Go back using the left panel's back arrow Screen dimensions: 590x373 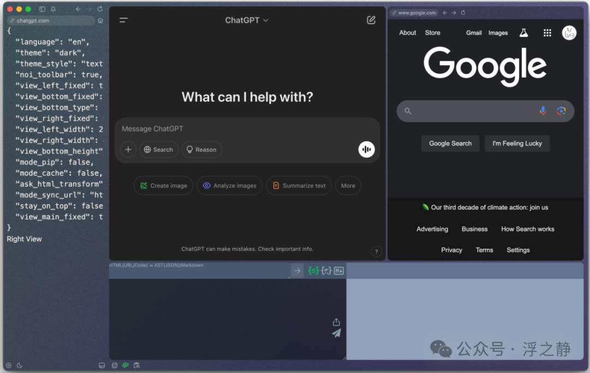(x=78, y=9)
